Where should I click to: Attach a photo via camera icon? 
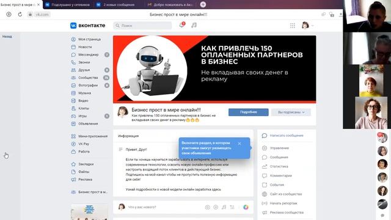click(208, 207)
